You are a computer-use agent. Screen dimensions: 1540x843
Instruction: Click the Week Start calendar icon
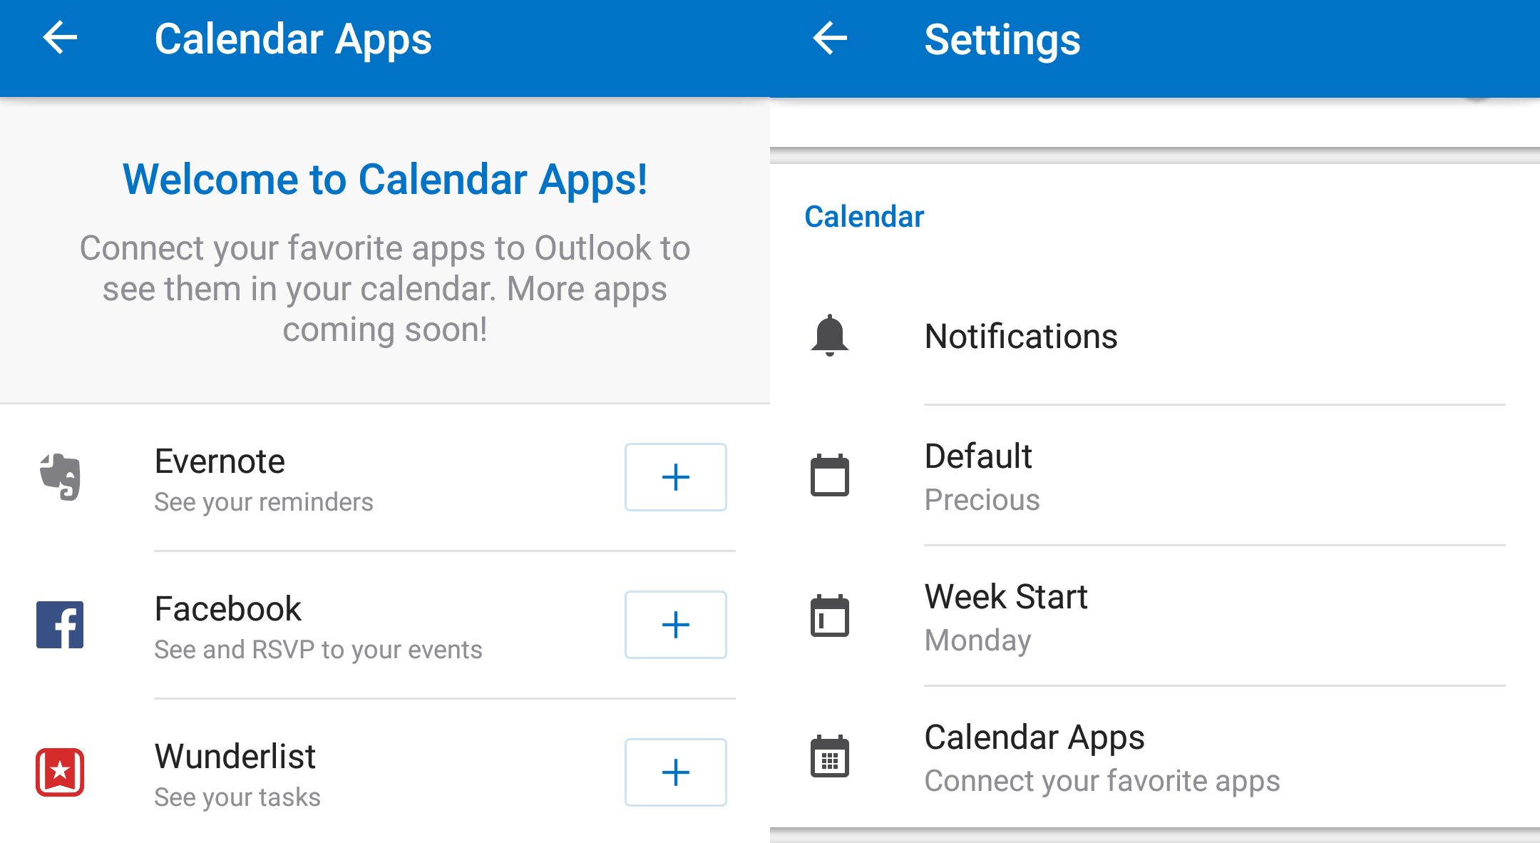(829, 615)
